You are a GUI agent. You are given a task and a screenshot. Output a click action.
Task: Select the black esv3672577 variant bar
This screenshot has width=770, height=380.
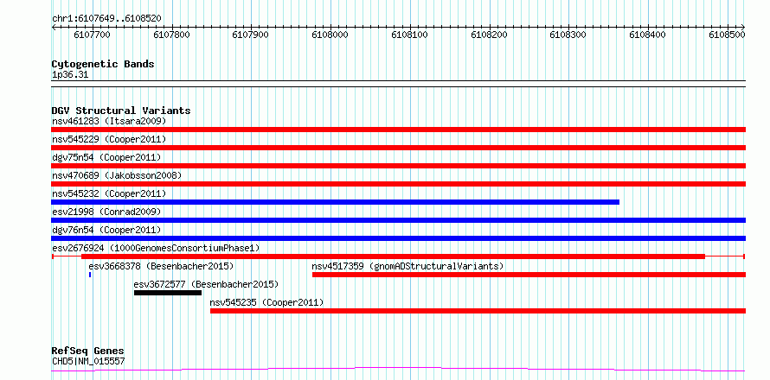pyautogui.click(x=168, y=293)
